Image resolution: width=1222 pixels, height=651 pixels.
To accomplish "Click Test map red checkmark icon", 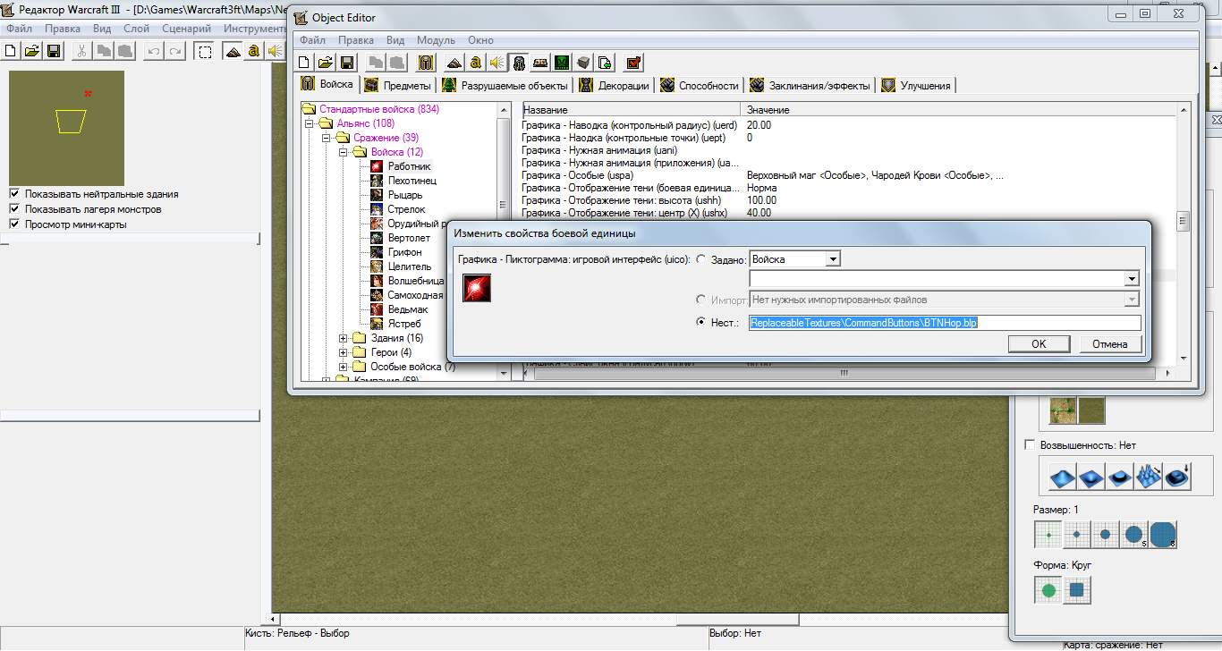I will click(634, 63).
